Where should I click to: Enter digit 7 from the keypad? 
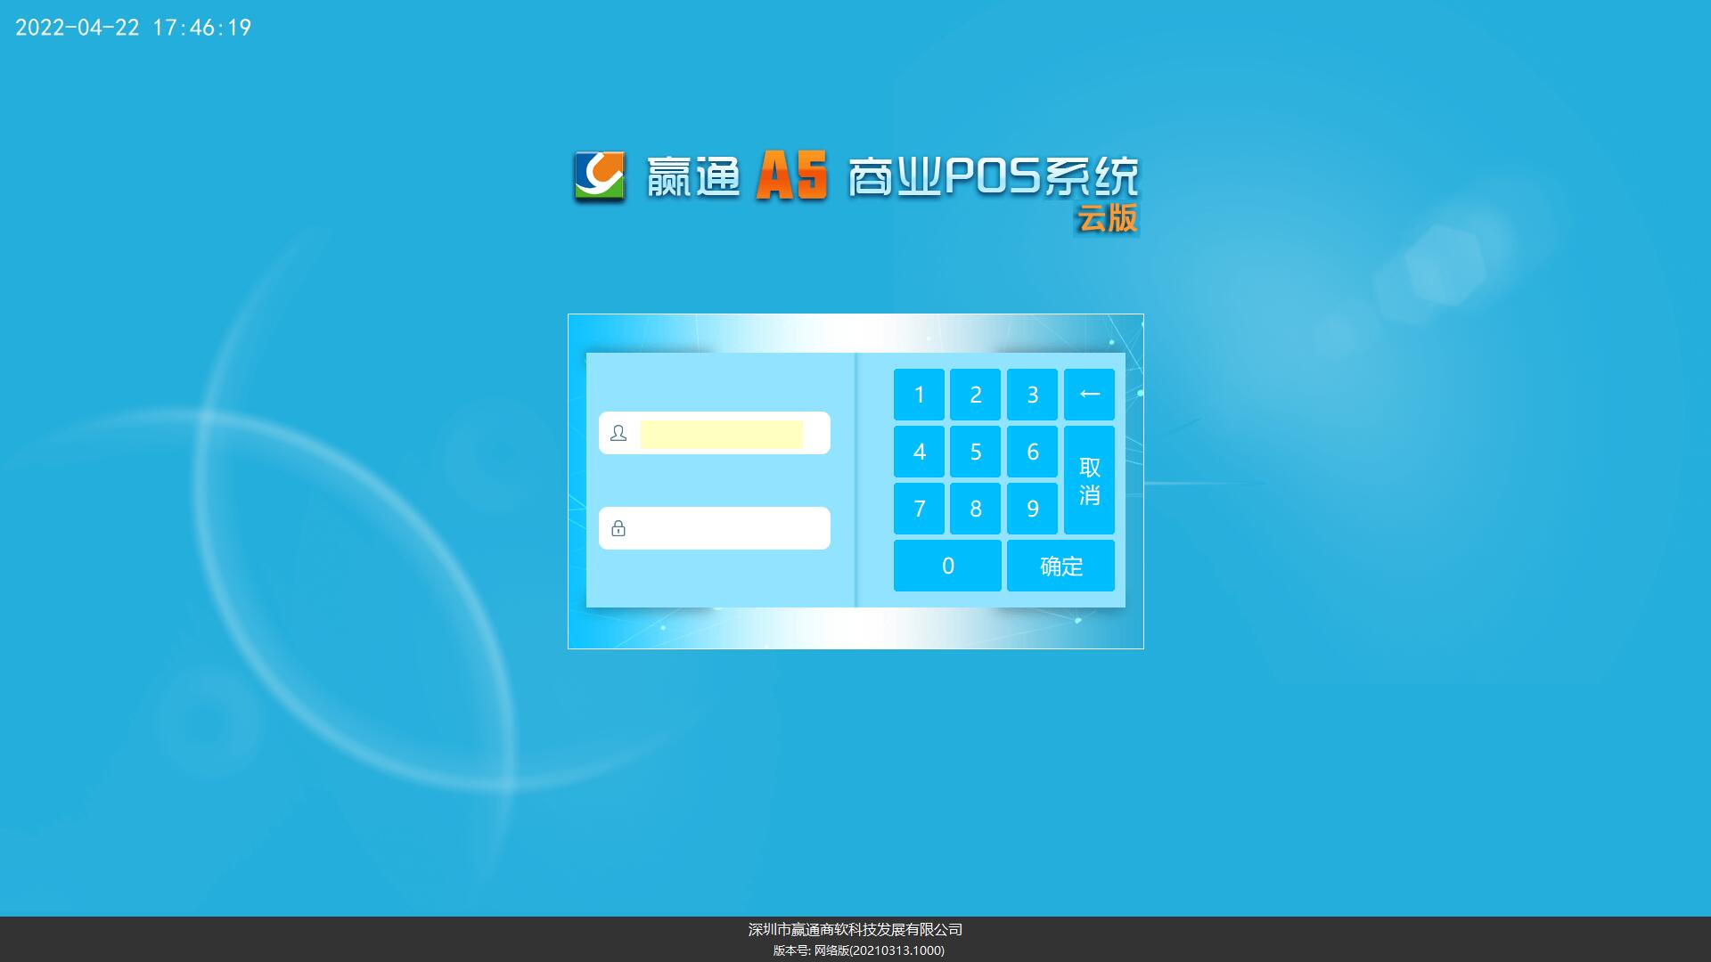(x=919, y=509)
